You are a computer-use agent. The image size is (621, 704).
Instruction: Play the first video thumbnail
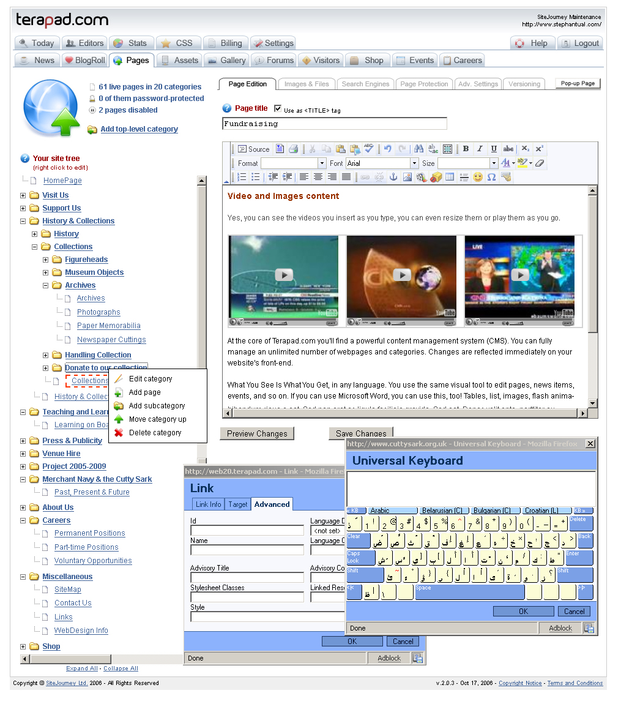point(283,275)
